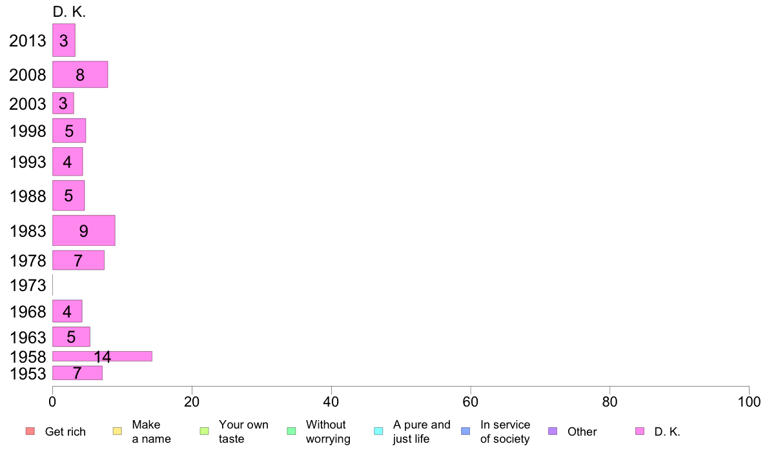Image resolution: width=767 pixels, height=475 pixels.
Task: Select the Your own taste legend swatch
Action: (205, 431)
